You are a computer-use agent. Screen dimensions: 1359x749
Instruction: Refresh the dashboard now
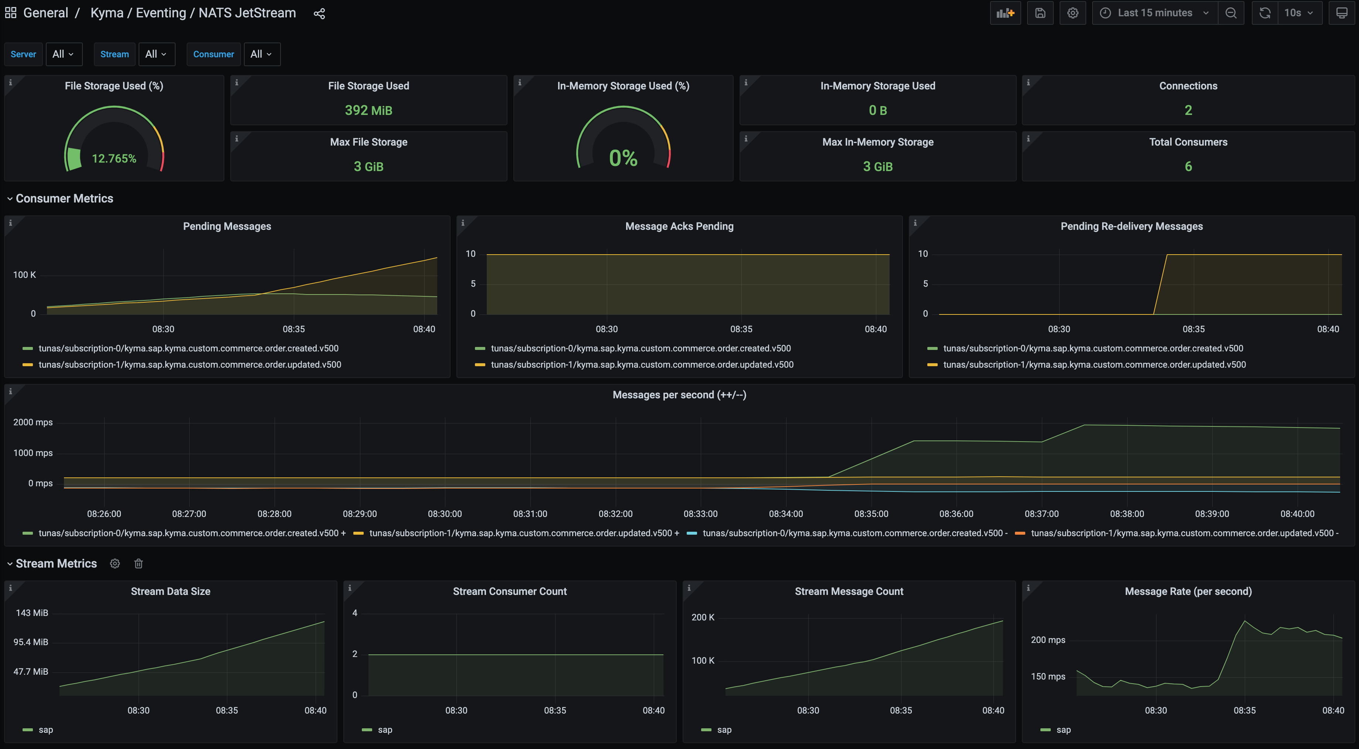(x=1264, y=13)
